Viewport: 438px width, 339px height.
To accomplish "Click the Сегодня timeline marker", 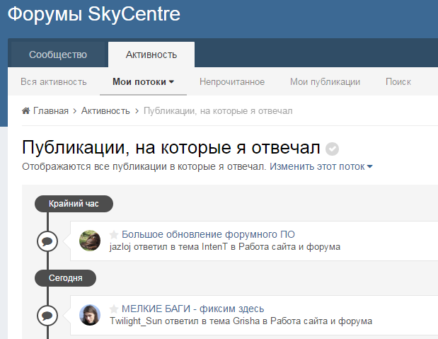I will [65, 278].
